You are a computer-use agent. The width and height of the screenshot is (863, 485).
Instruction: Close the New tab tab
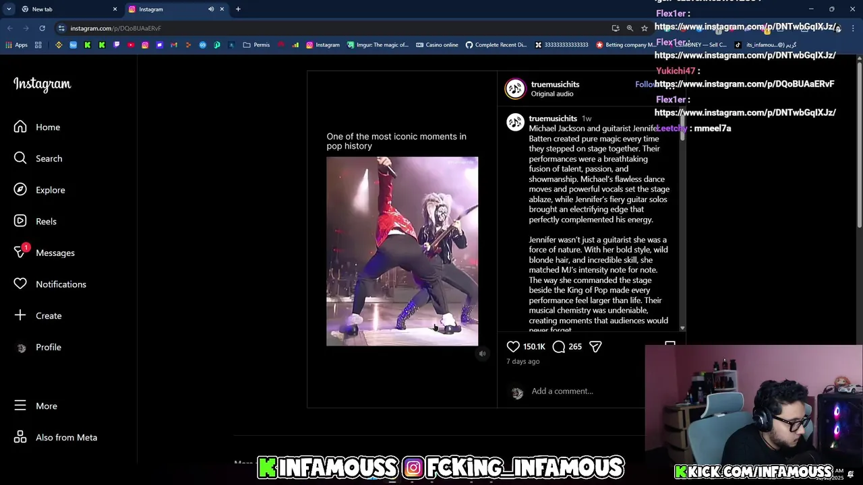(x=115, y=9)
